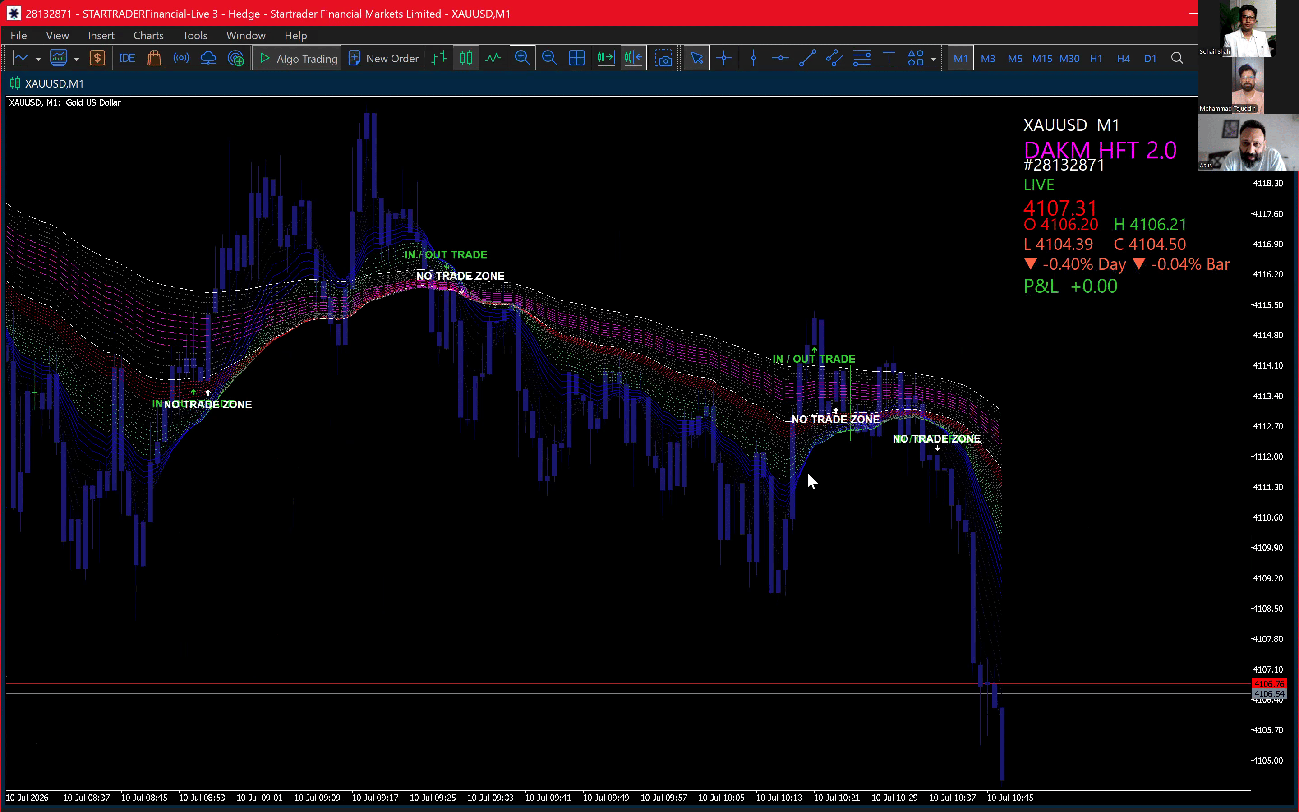Take a chart screenshot with camera icon
1299x812 pixels.
663,58
